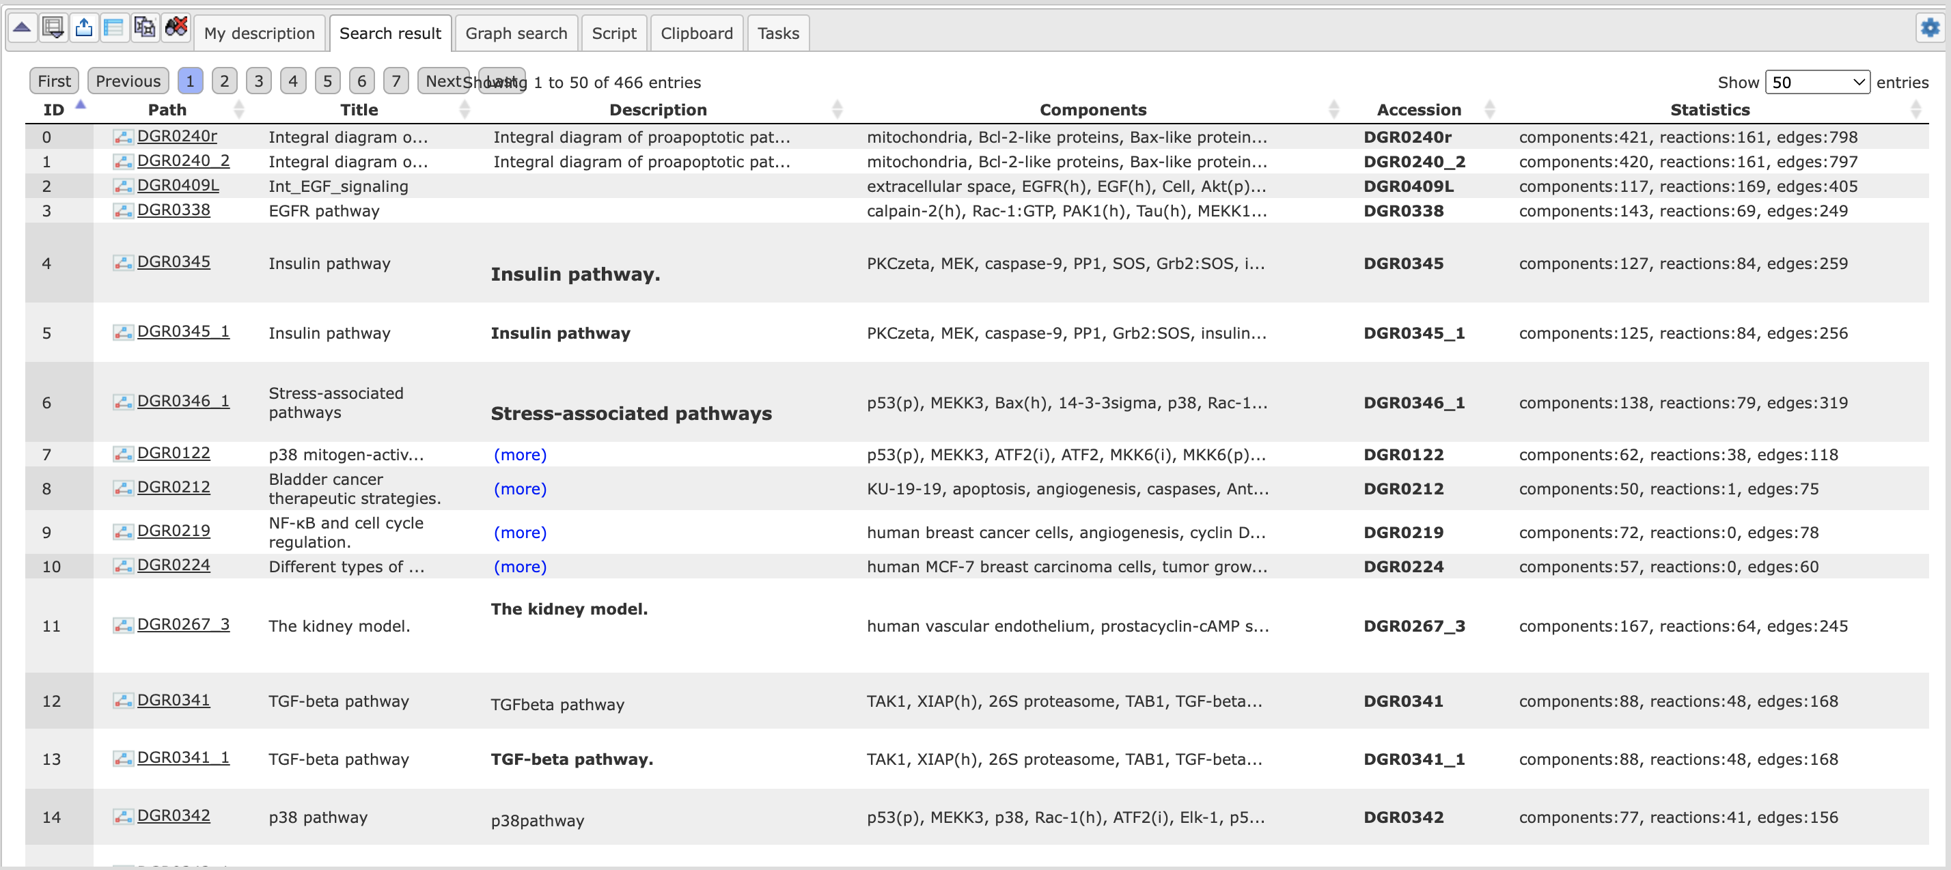Viewport: 1951px width, 870px height.
Task: Switch to the Graph search tab
Action: [516, 33]
